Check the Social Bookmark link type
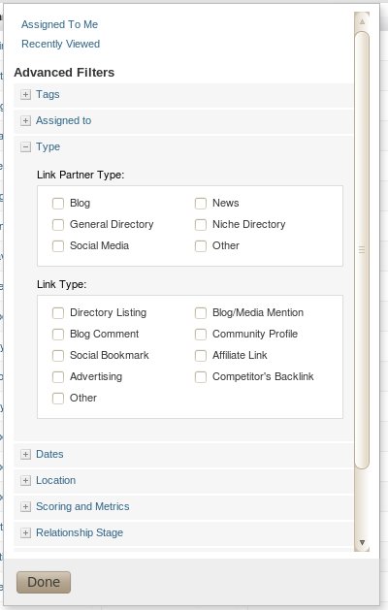Image resolution: width=388 pixels, height=610 pixels. tap(58, 355)
